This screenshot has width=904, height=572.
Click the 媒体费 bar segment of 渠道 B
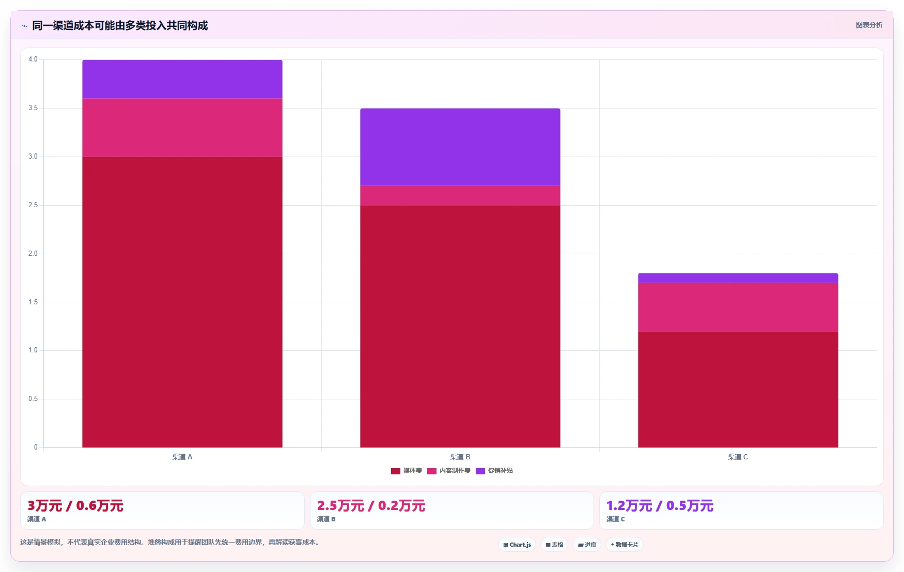click(460, 327)
